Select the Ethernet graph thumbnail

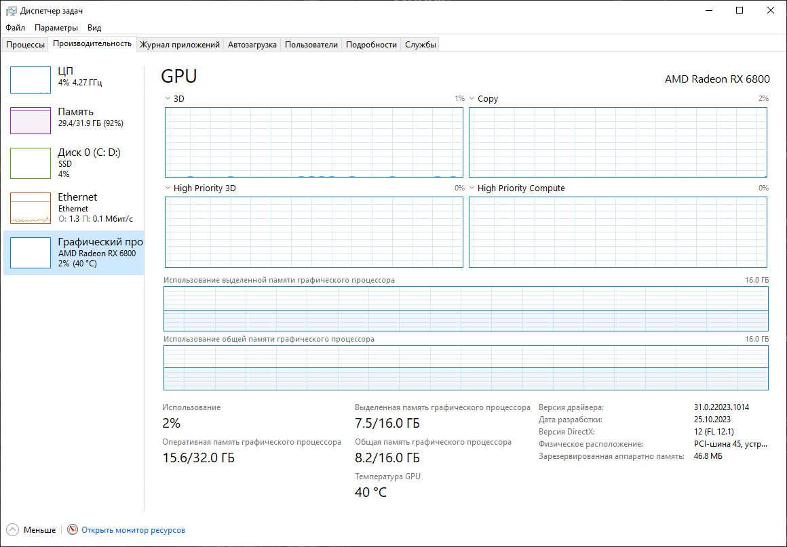pos(31,208)
